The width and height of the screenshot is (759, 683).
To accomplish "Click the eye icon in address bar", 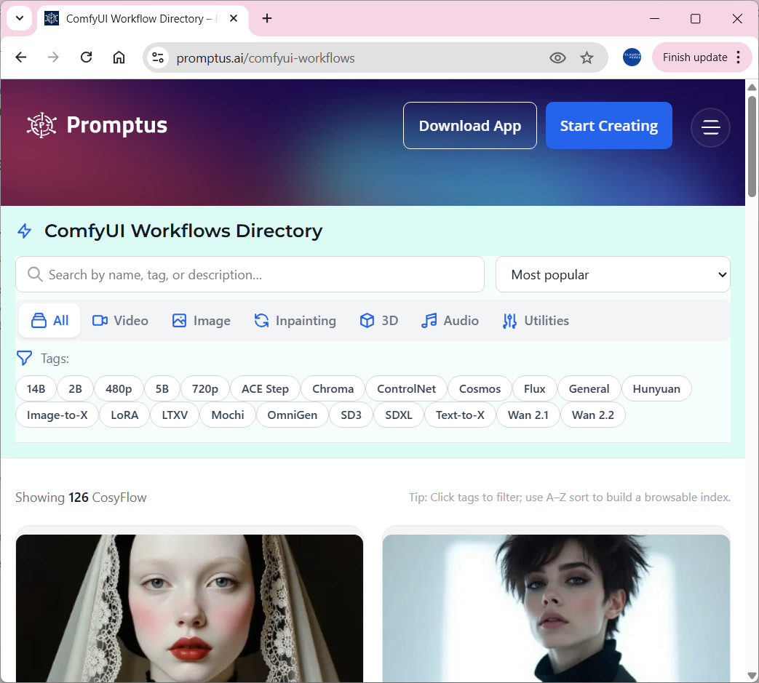I will coord(557,58).
